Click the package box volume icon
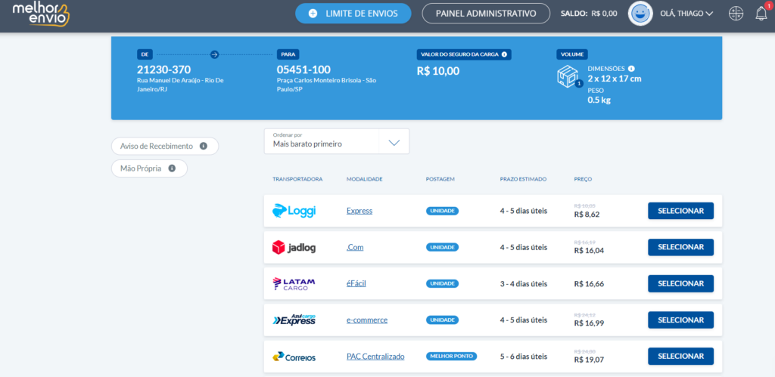This screenshot has height=377, width=775. (x=568, y=76)
